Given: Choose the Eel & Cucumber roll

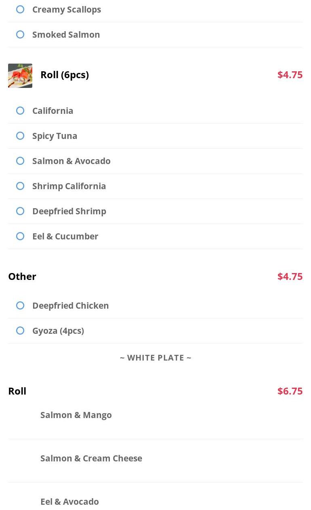Looking at the screenshot, I should pos(20,236).
